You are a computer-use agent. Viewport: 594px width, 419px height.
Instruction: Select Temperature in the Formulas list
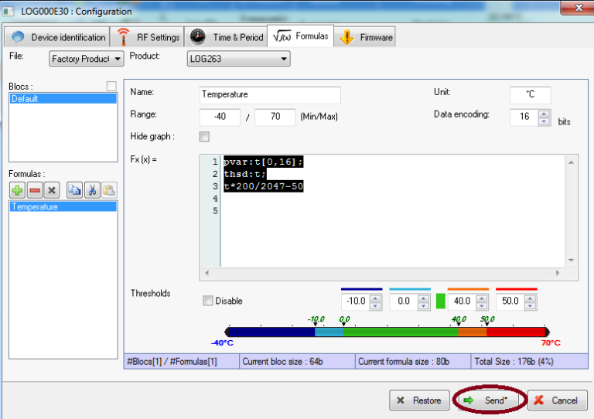(63, 206)
